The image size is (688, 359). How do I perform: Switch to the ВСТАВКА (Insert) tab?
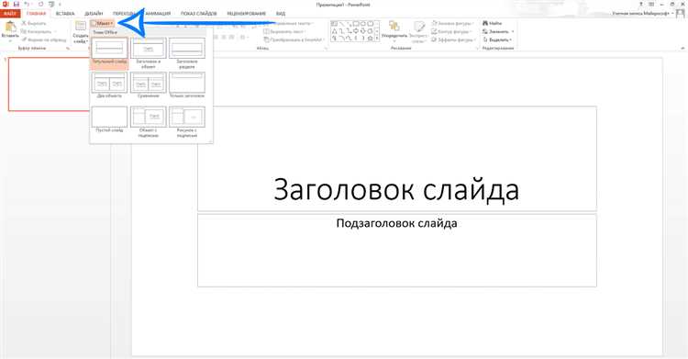[x=65, y=14]
